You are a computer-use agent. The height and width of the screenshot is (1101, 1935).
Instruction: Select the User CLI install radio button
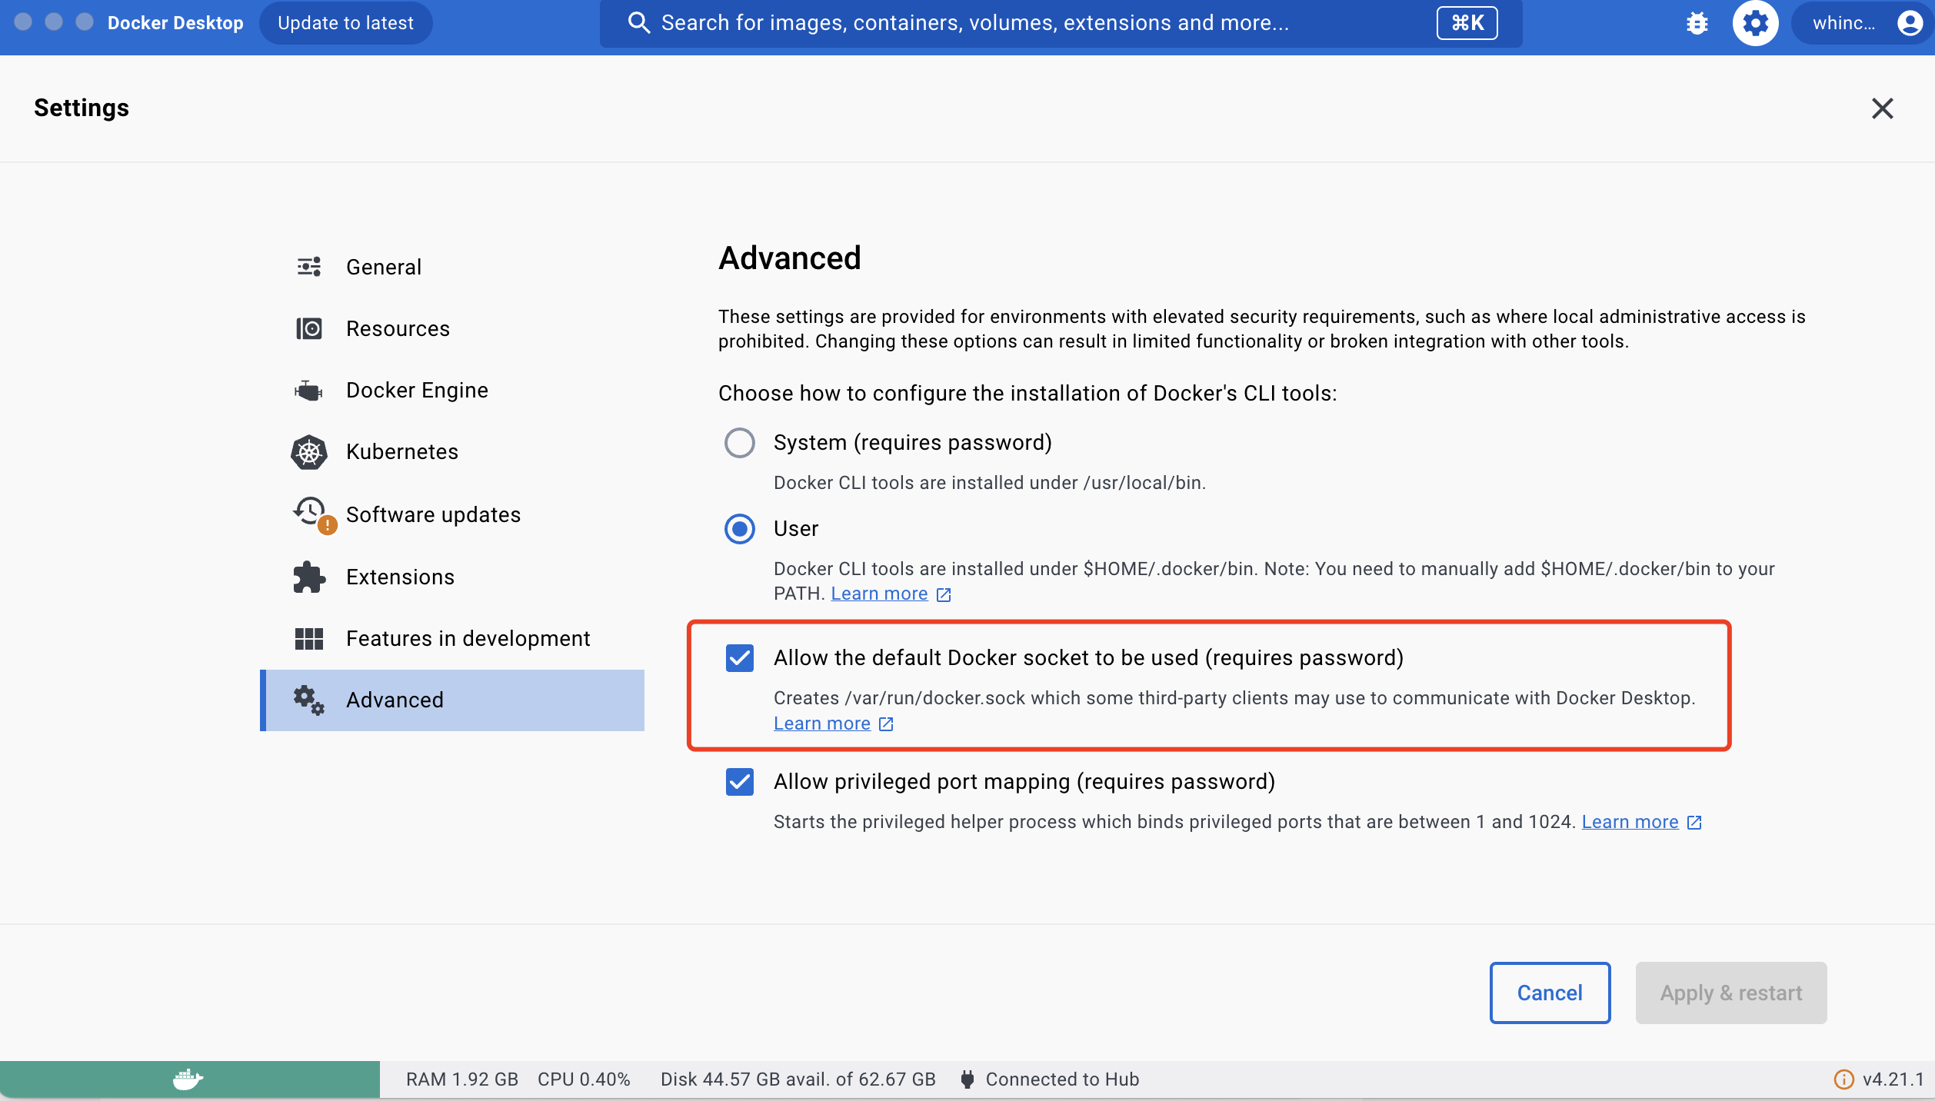(x=739, y=529)
